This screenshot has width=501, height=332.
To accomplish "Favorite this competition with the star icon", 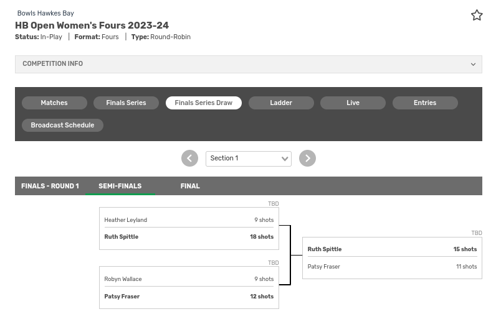I will (477, 16).
